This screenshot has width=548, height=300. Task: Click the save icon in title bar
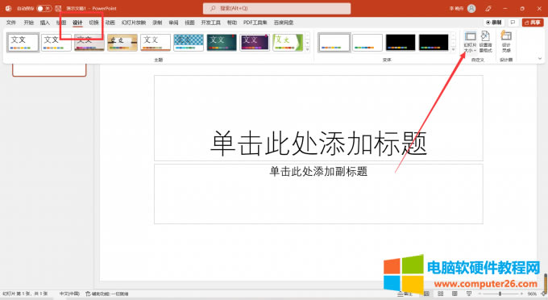pos(58,8)
